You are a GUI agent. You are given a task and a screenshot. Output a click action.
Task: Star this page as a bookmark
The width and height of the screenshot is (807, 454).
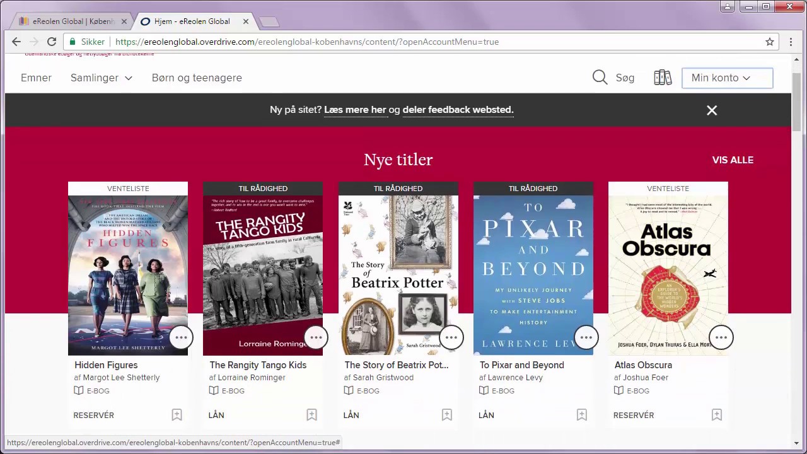coord(770,42)
